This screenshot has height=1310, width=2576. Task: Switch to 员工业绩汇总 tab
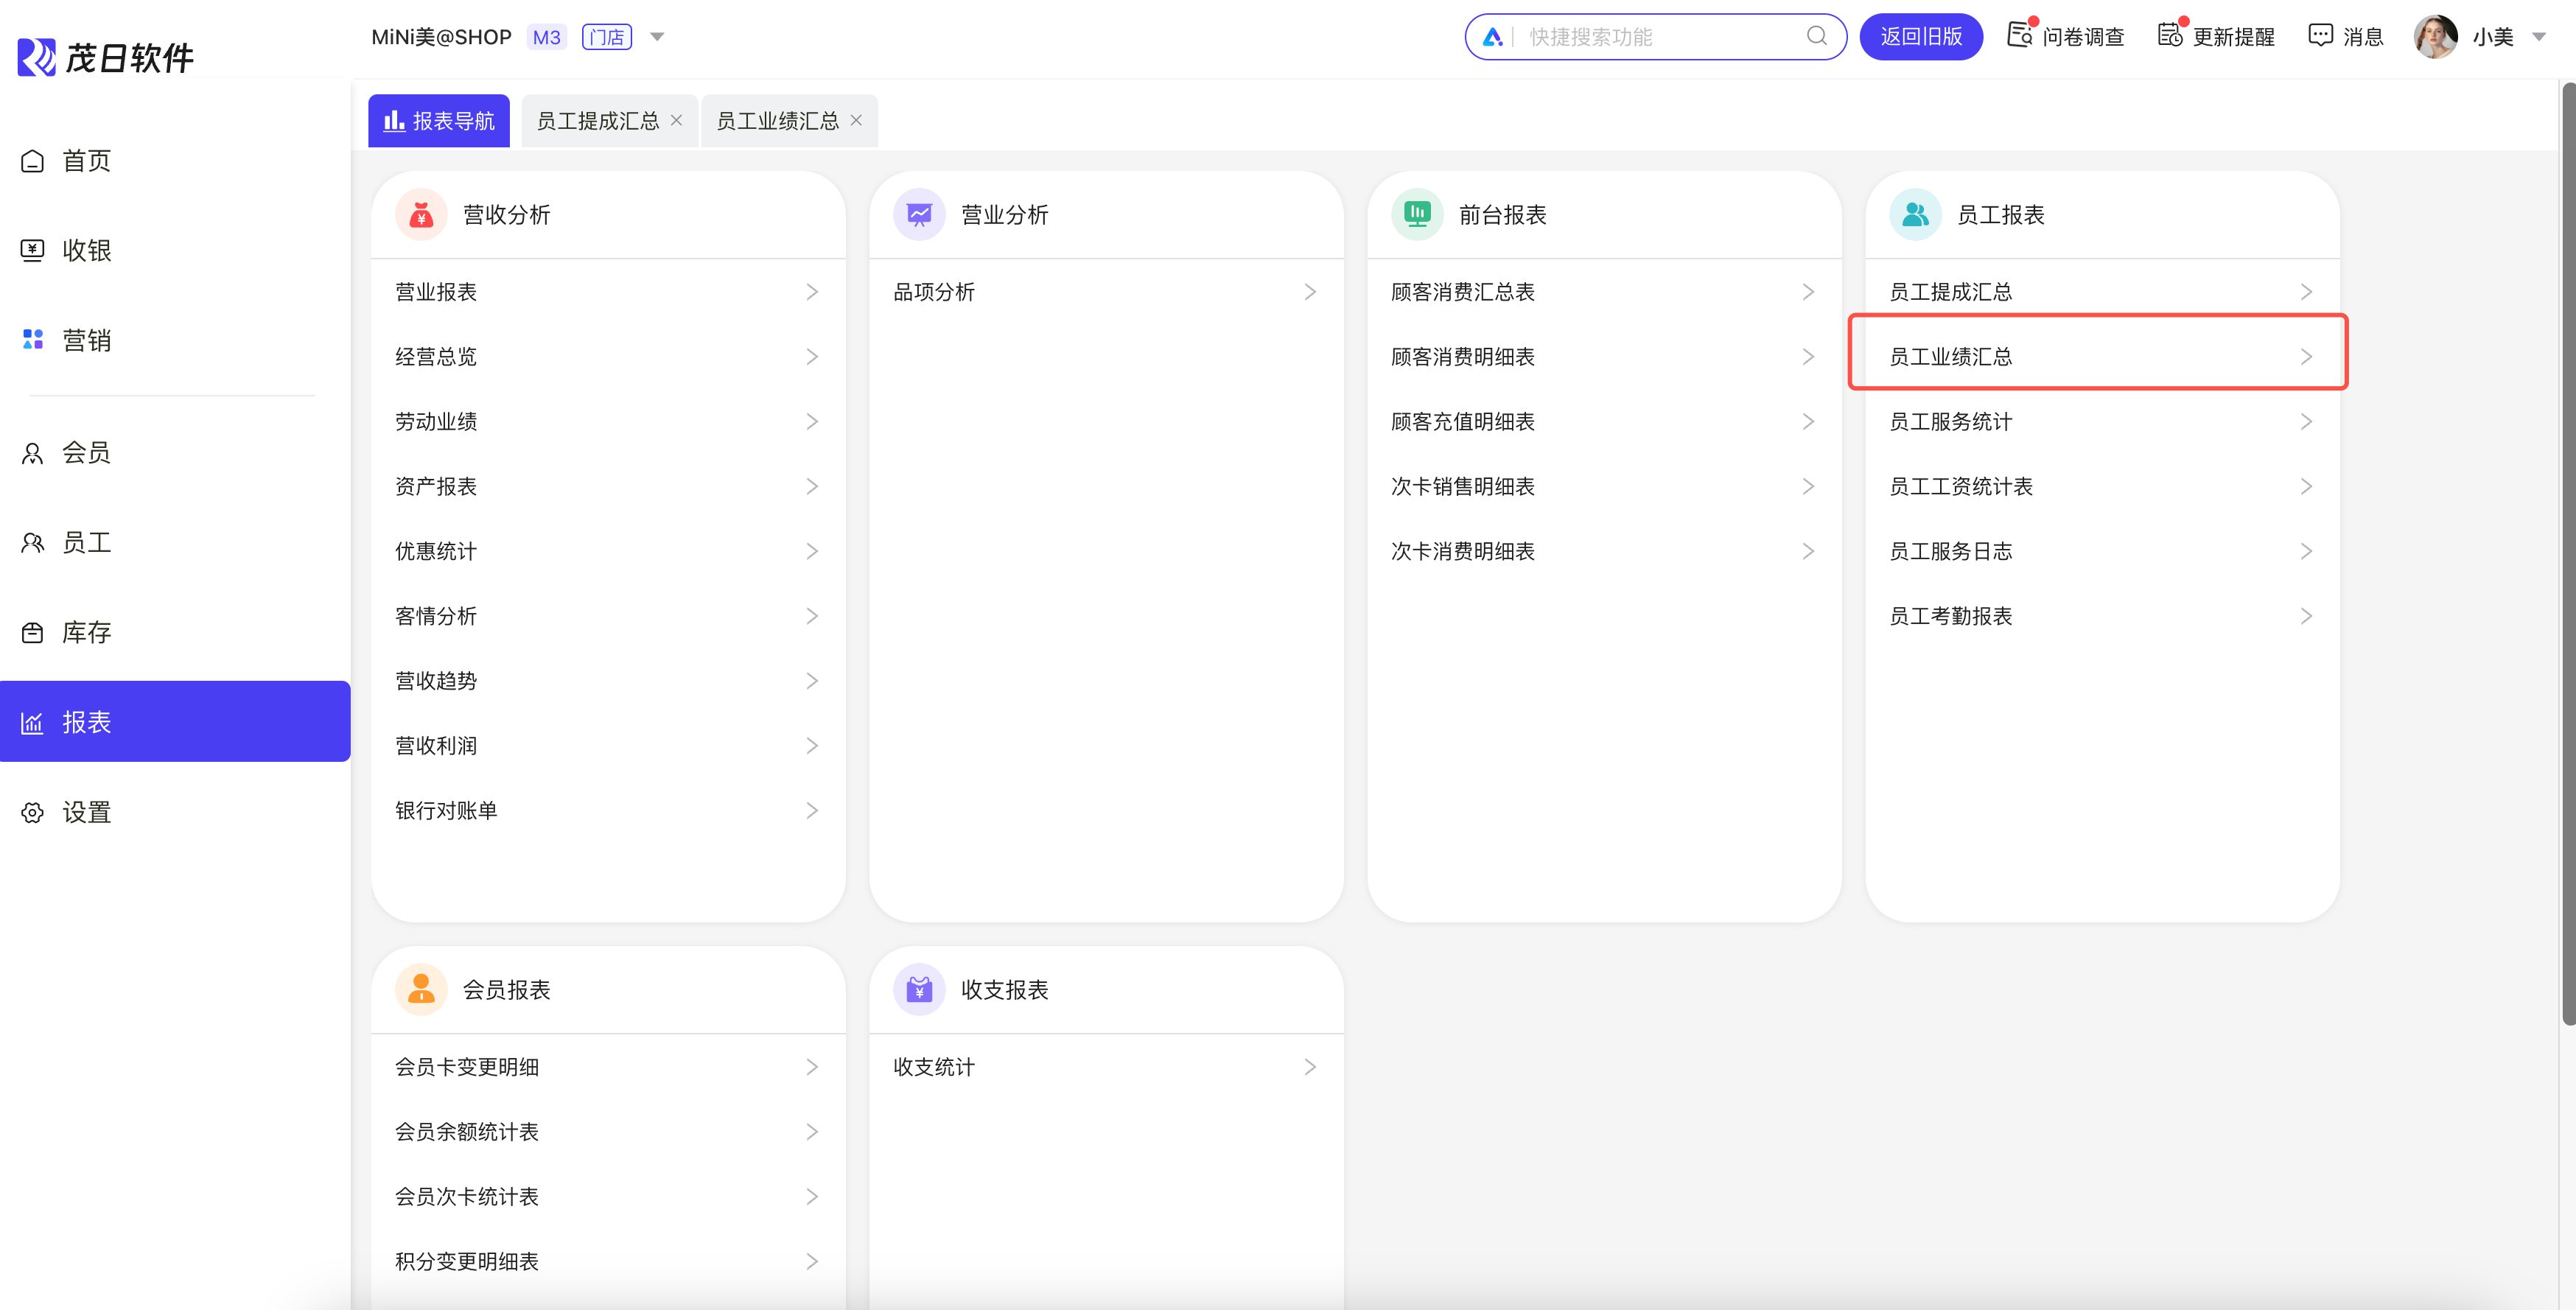pos(777,121)
